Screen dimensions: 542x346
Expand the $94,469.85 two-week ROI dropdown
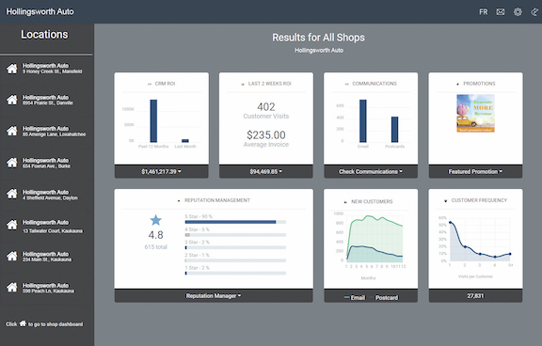click(x=265, y=172)
